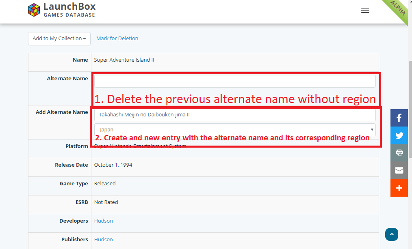Expand the Add to My Collection dropdown

tap(59, 39)
